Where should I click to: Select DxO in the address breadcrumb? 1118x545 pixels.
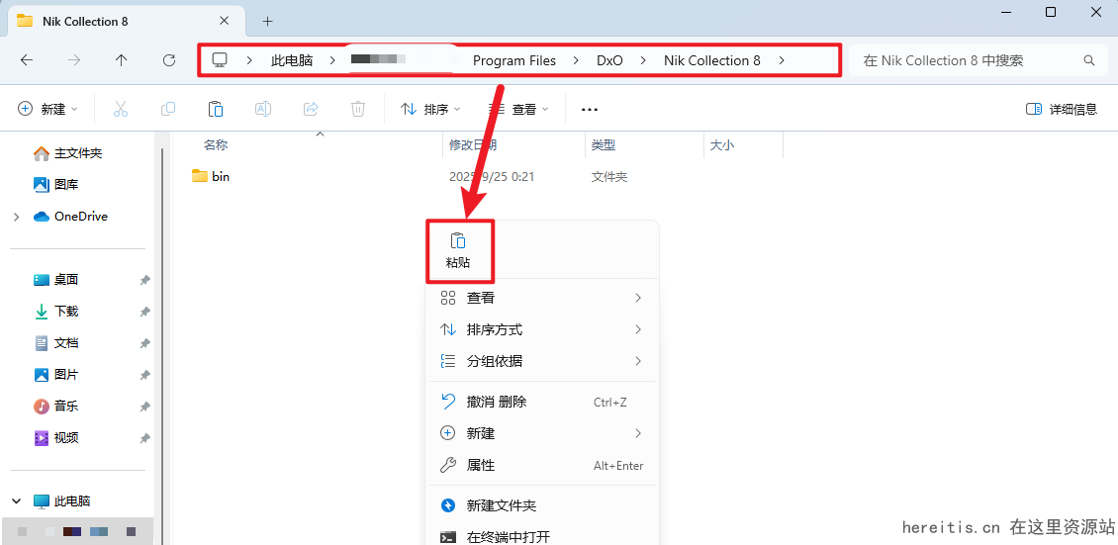tap(609, 60)
